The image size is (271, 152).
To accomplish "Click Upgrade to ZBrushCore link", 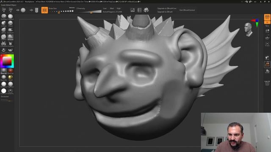I will 167,8.
